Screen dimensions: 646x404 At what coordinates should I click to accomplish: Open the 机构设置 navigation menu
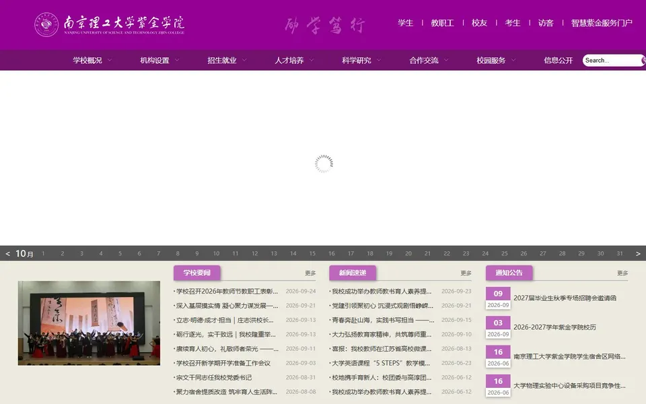pyautogui.click(x=155, y=60)
